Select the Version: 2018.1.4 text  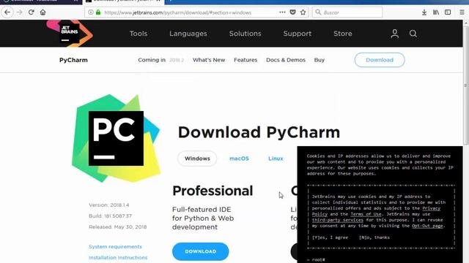[x=109, y=205]
